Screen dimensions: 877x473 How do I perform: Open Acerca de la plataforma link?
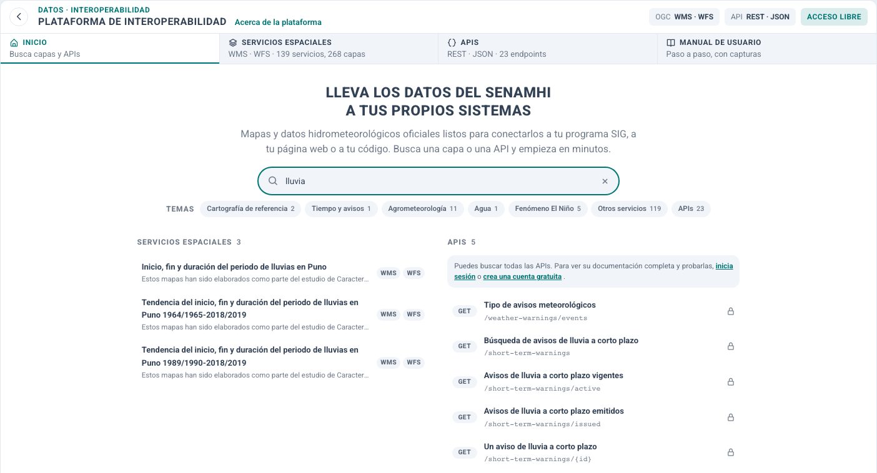[278, 22]
